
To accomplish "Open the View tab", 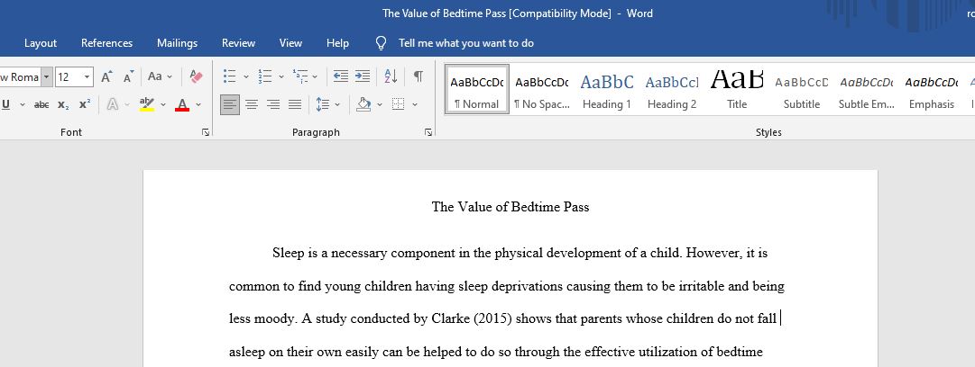I will click(x=290, y=43).
